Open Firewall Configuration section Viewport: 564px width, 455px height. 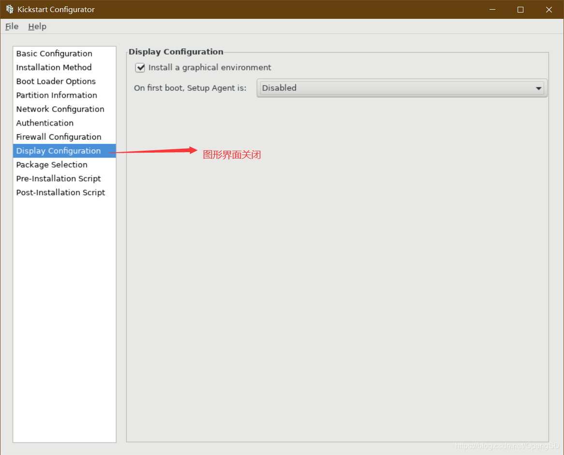tap(64, 137)
